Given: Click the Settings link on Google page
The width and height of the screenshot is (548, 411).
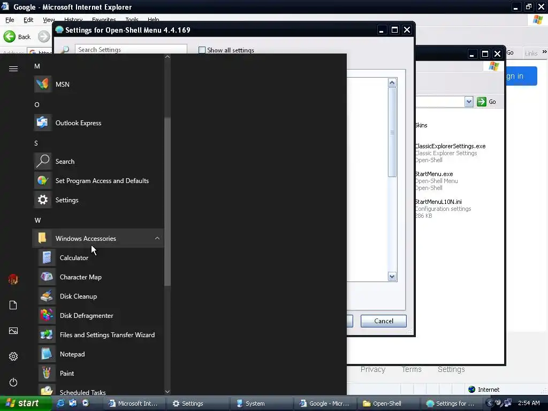Looking at the screenshot, I should click(451, 369).
